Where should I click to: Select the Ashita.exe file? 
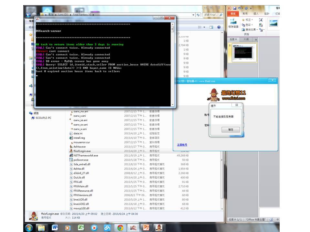(79, 147)
